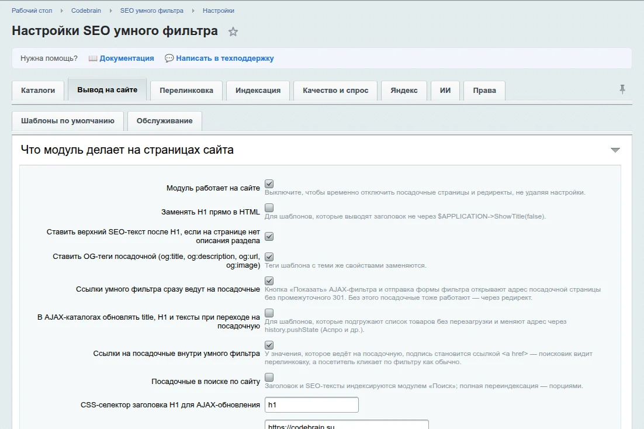
Task: Switch to the ИИ tab
Action: 445,91
